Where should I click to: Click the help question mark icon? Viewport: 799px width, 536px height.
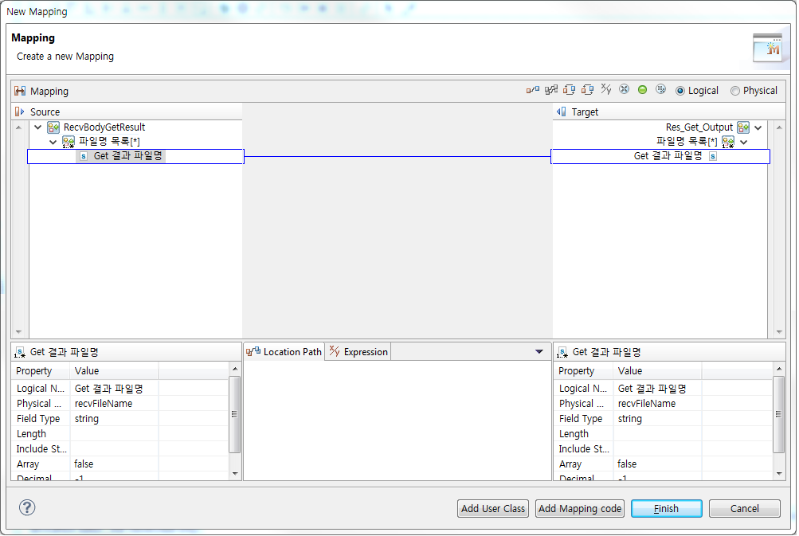[x=26, y=507]
